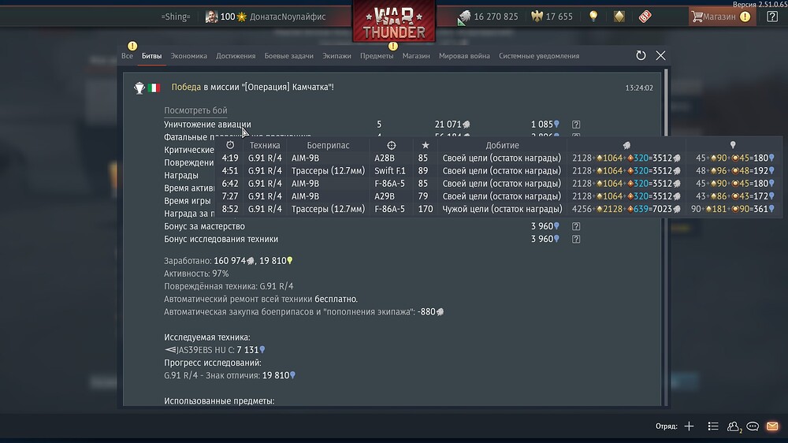Image resolution: width=788 pixels, height=443 pixels.
Task: Open the help hint for Уничтожение авиации
Action: tap(576, 125)
